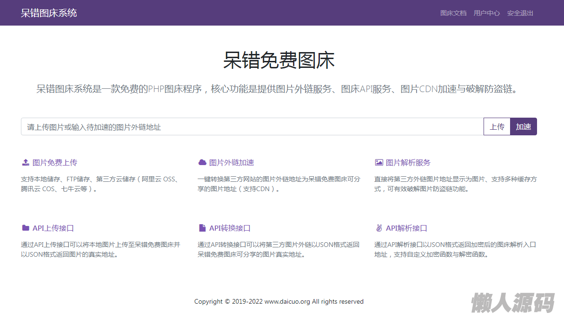564x319 pixels.
Task: Click the 呆错图床系统 brand logo text
Action: point(49,13)
